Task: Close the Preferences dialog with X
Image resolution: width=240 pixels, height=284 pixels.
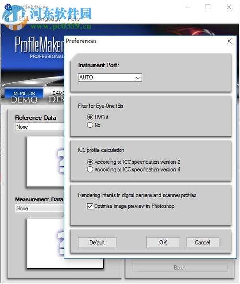Action: (x=229, y=41)
